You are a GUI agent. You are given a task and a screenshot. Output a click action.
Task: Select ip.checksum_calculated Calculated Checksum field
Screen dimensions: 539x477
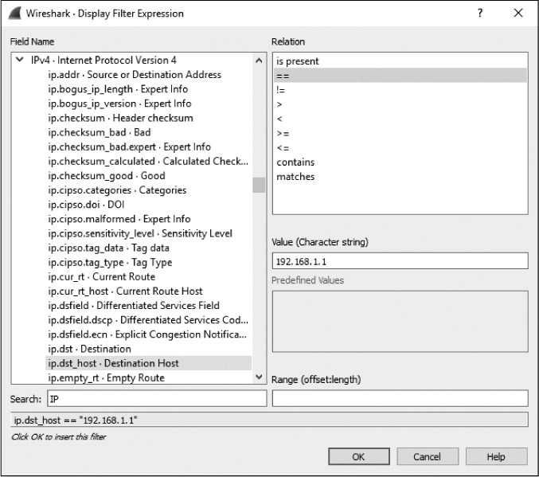(148, 162)
